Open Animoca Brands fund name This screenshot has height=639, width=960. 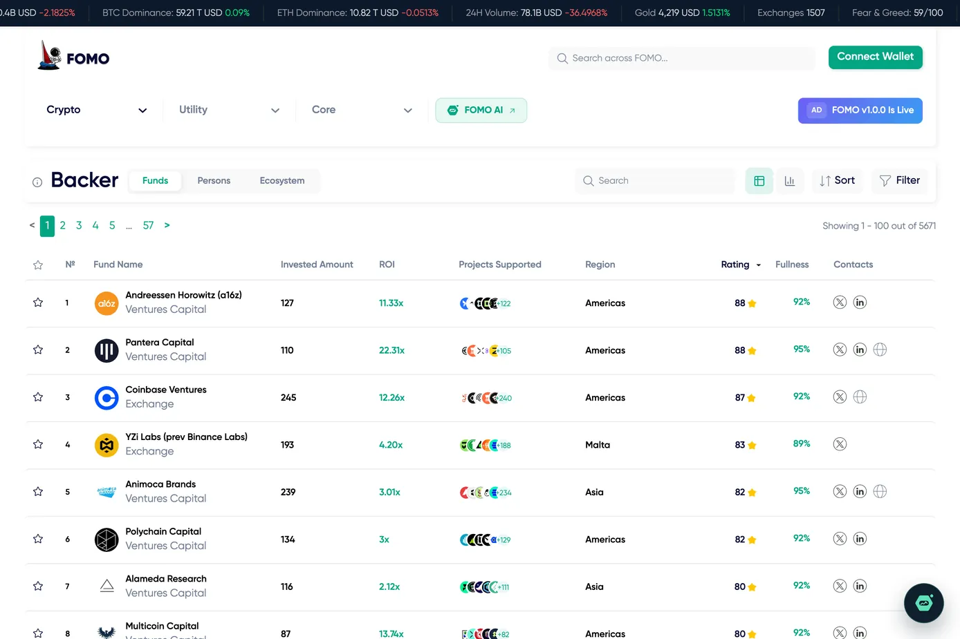(160, 484)
